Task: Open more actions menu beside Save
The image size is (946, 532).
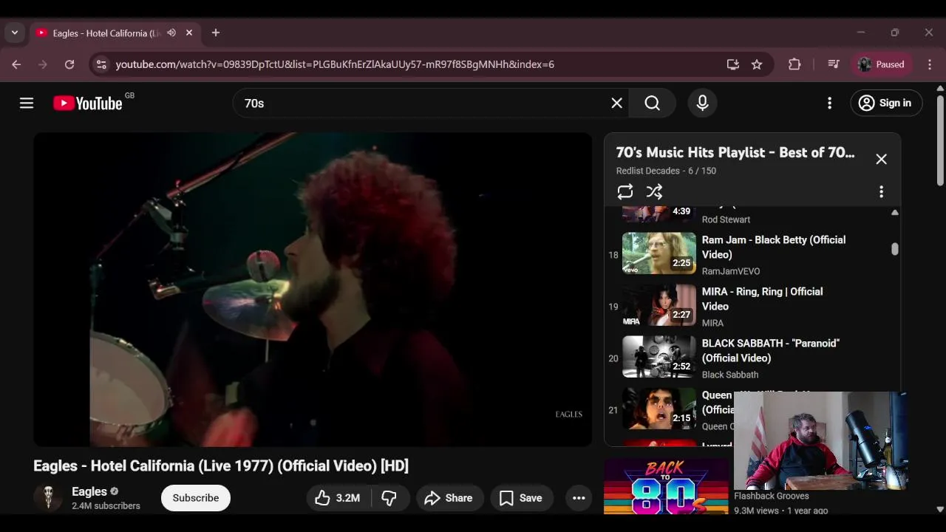Action: [579, 498]
